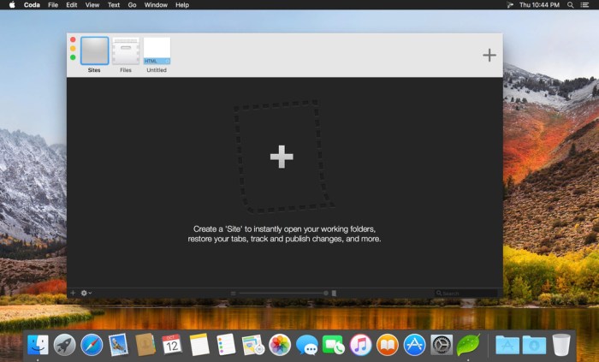The width and height of the screenshot is (599, 362).
Task: Click the small plus at the bottom left
Action: tap(73, 293)
